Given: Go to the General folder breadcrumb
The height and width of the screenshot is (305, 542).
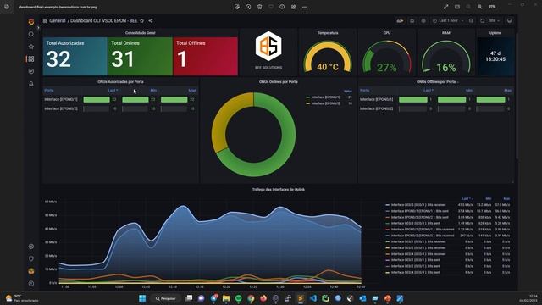Looking at the screenshot, I should 58,20.
